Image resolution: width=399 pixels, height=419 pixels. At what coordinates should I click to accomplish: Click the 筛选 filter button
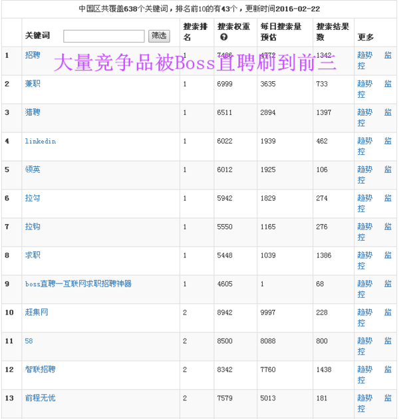click(160, 36)
